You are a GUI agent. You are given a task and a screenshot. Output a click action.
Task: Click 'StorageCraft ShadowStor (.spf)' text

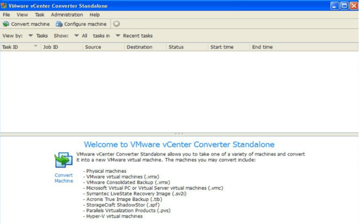(x=123, y=205)
